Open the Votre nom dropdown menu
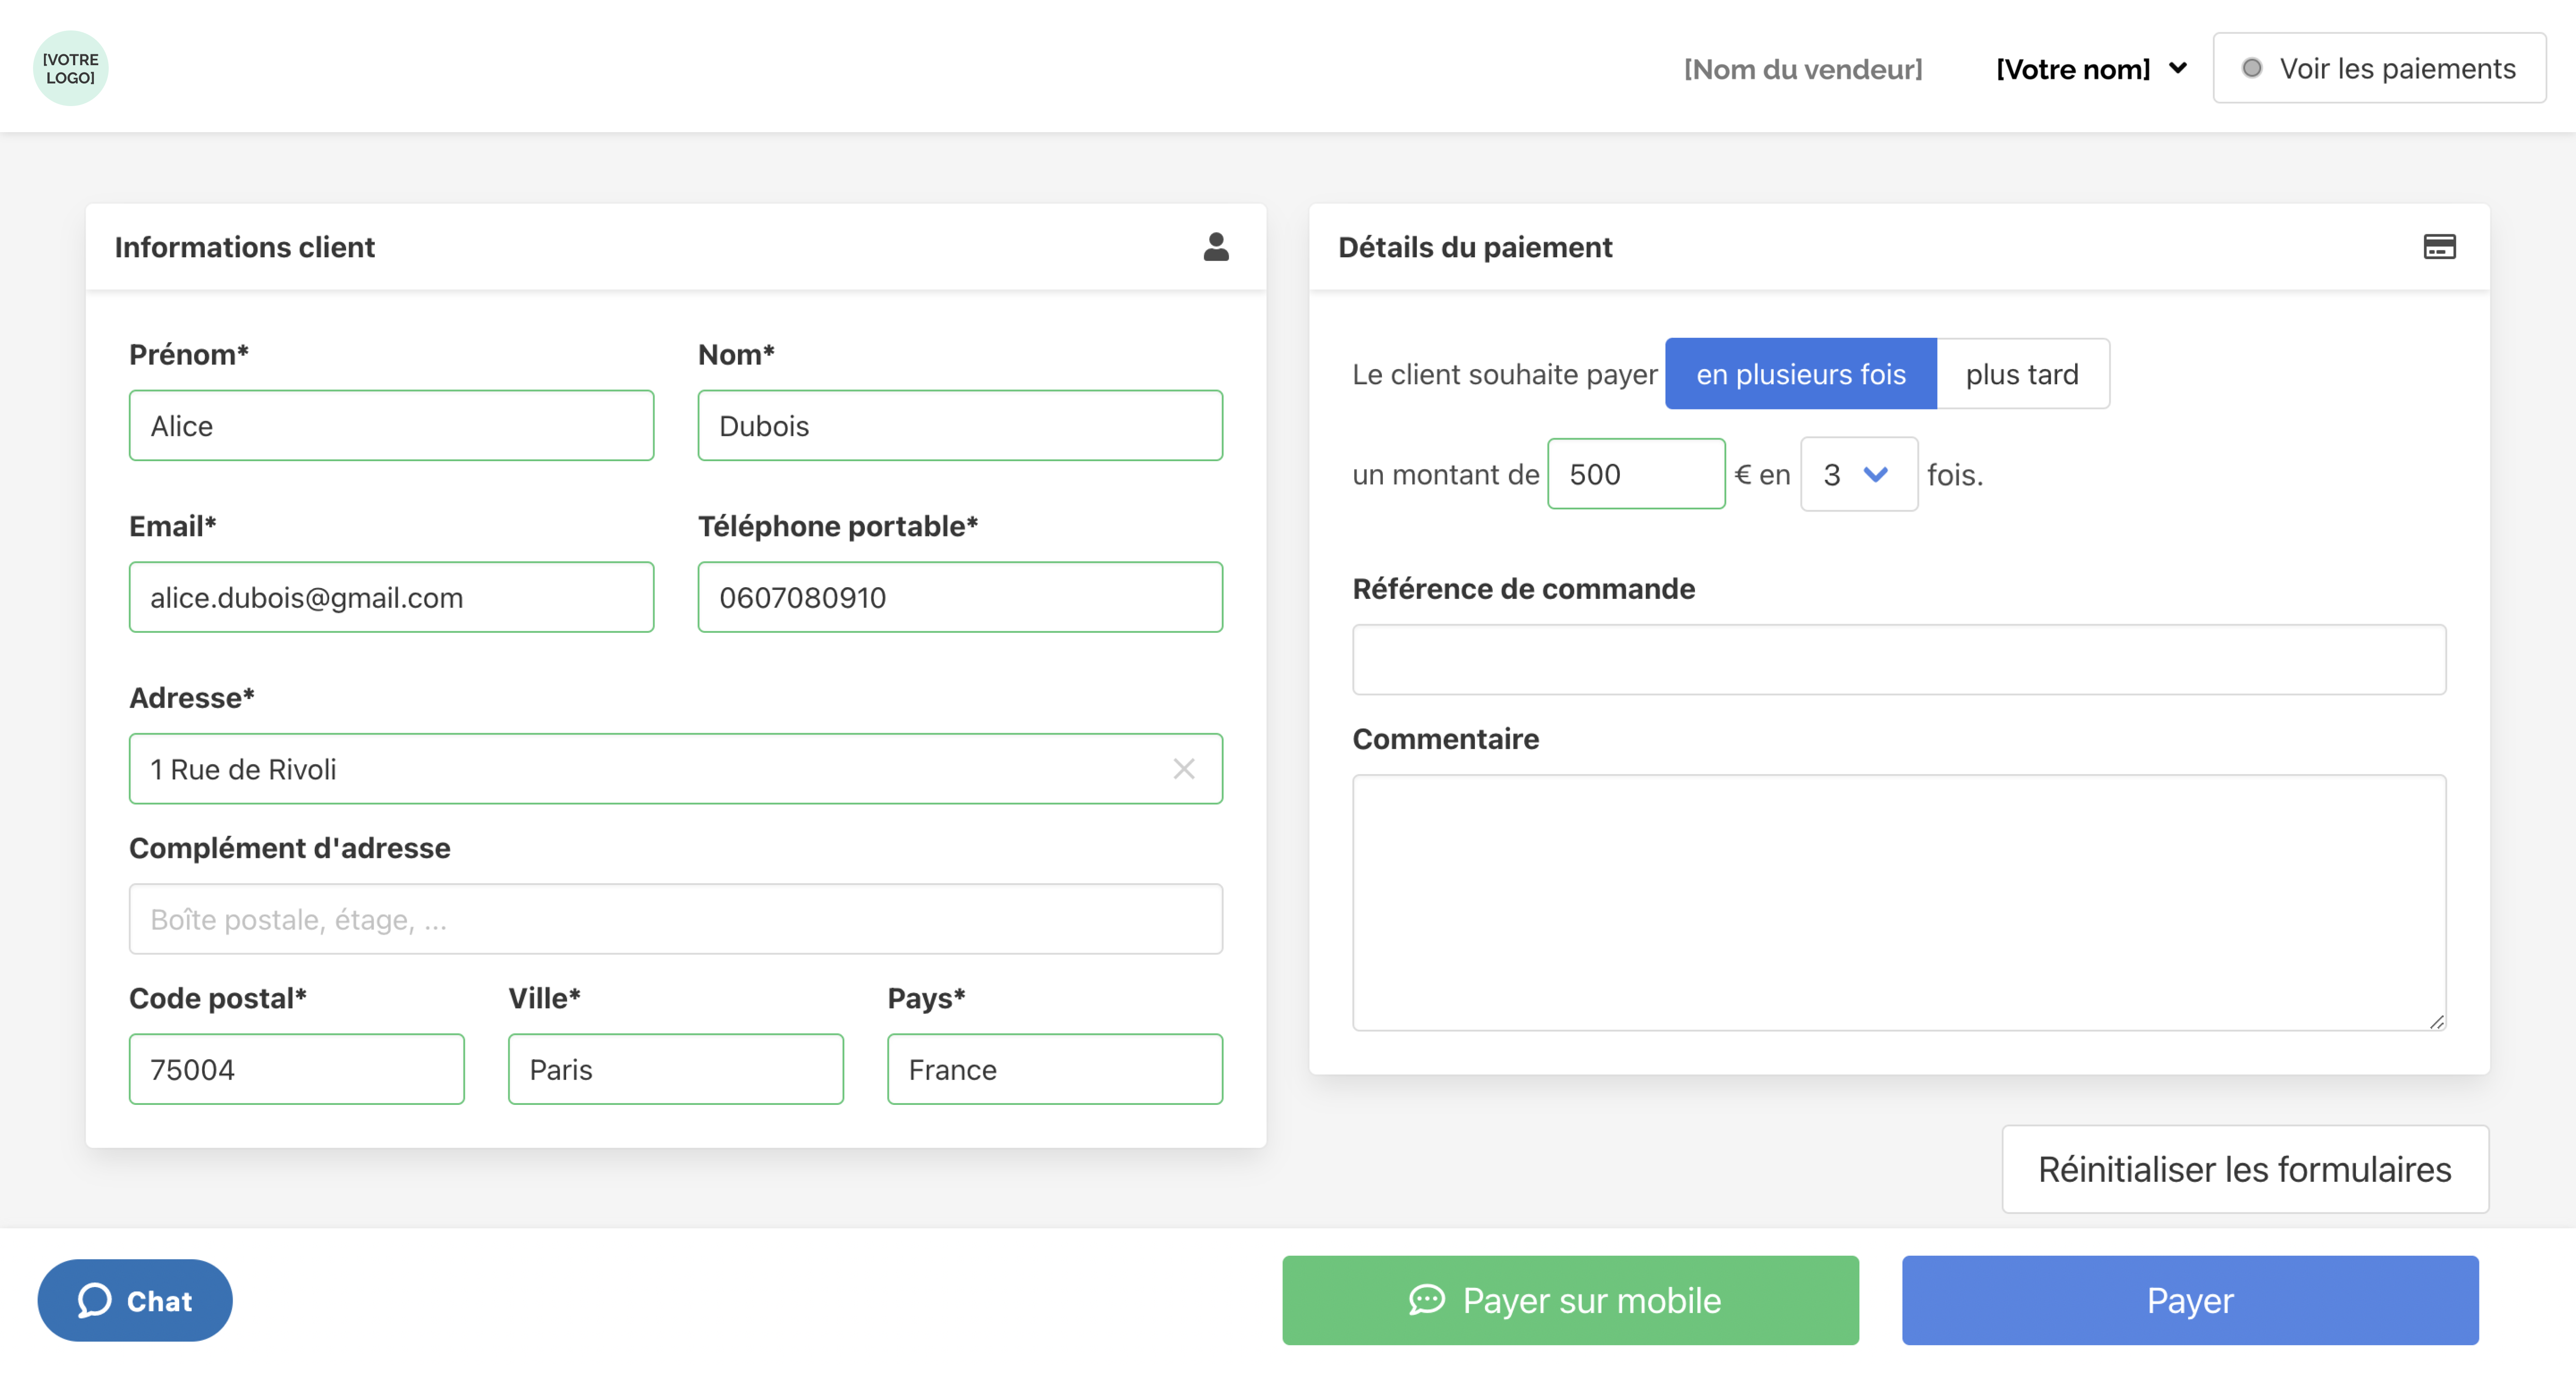Viewport: 2576px width, 1377px height. [x=2091, y=69]
